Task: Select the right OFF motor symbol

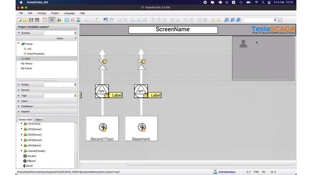Action: pyautogui.click(x=141, y=91)
